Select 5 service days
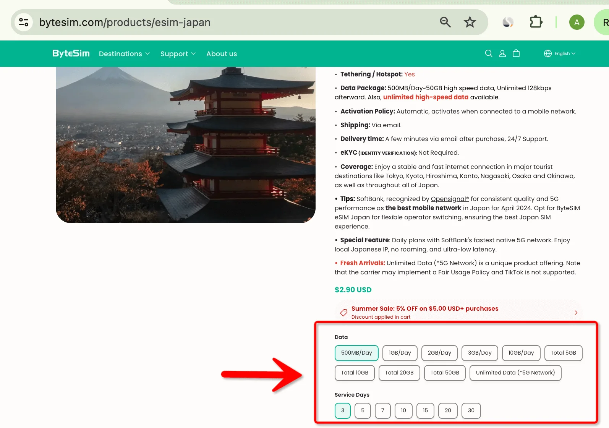This screenshot has height=428, width=609. (x=363, y=411)
